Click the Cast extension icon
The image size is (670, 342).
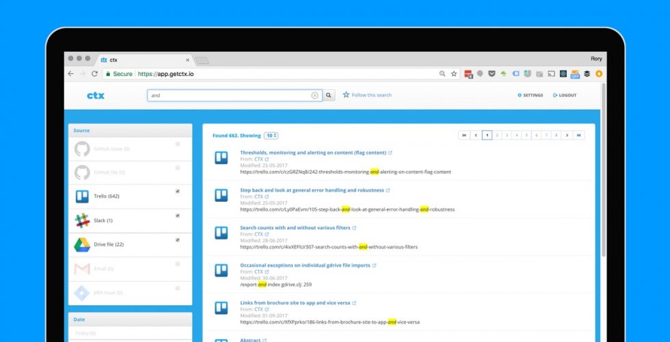point(551,74)
